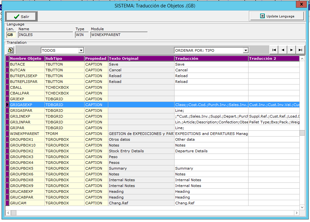Click Traducción cell for the GROUPBOX3 Peso row

(211, 157)
